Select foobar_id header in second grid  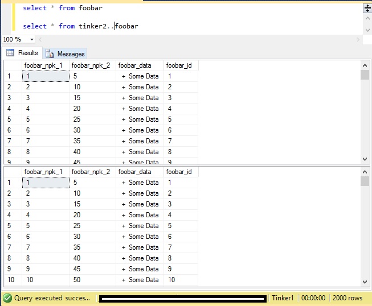click(x=181, y=172)
